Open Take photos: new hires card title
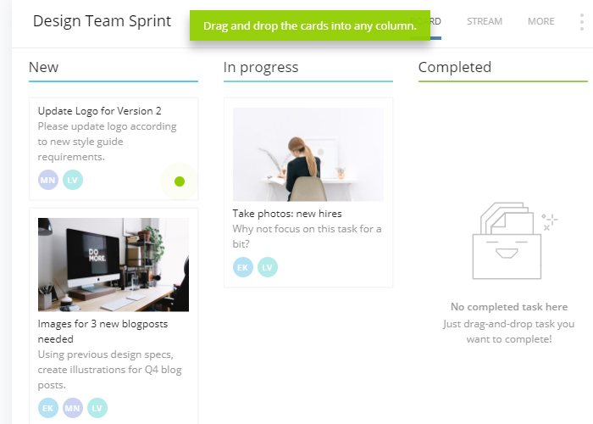The image size is (593, 424). point(287,214)
